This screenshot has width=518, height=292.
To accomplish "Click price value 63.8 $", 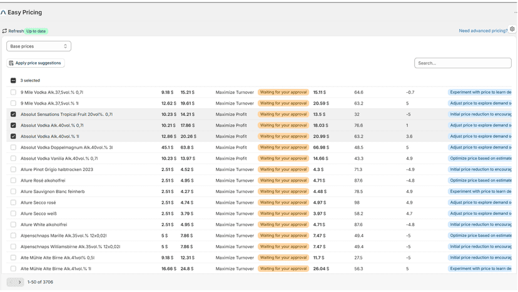I will pos(187,147).
